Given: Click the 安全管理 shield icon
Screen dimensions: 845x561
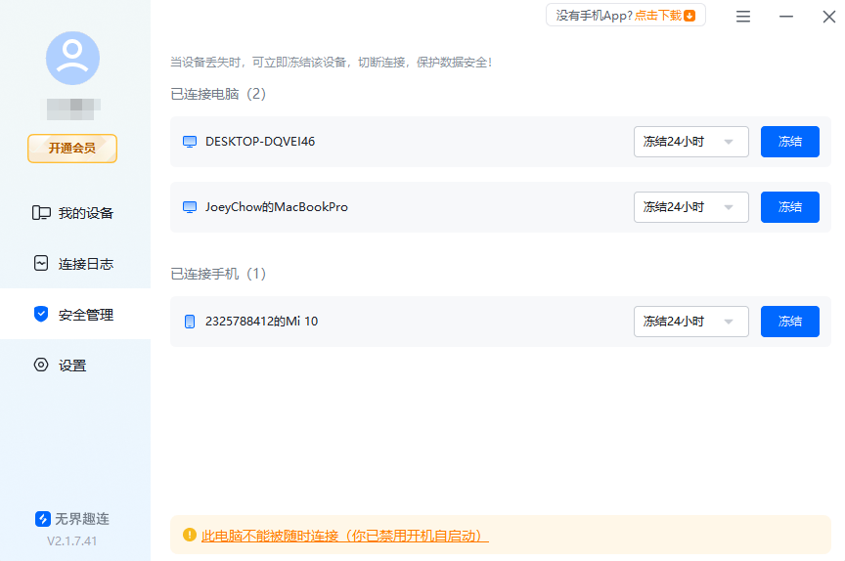Looking at the screenshot, I should [x=41, y=315].
